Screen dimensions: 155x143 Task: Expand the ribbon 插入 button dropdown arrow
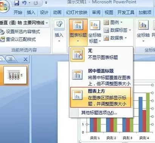coord(59,41)
